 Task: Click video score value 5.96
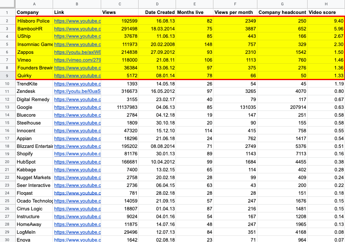326,29
